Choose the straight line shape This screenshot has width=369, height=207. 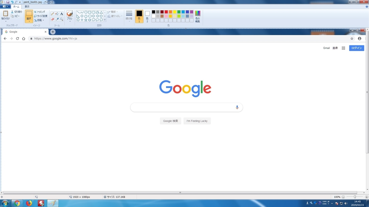pos(78,12)
